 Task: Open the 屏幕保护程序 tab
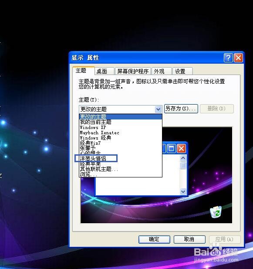133,71
